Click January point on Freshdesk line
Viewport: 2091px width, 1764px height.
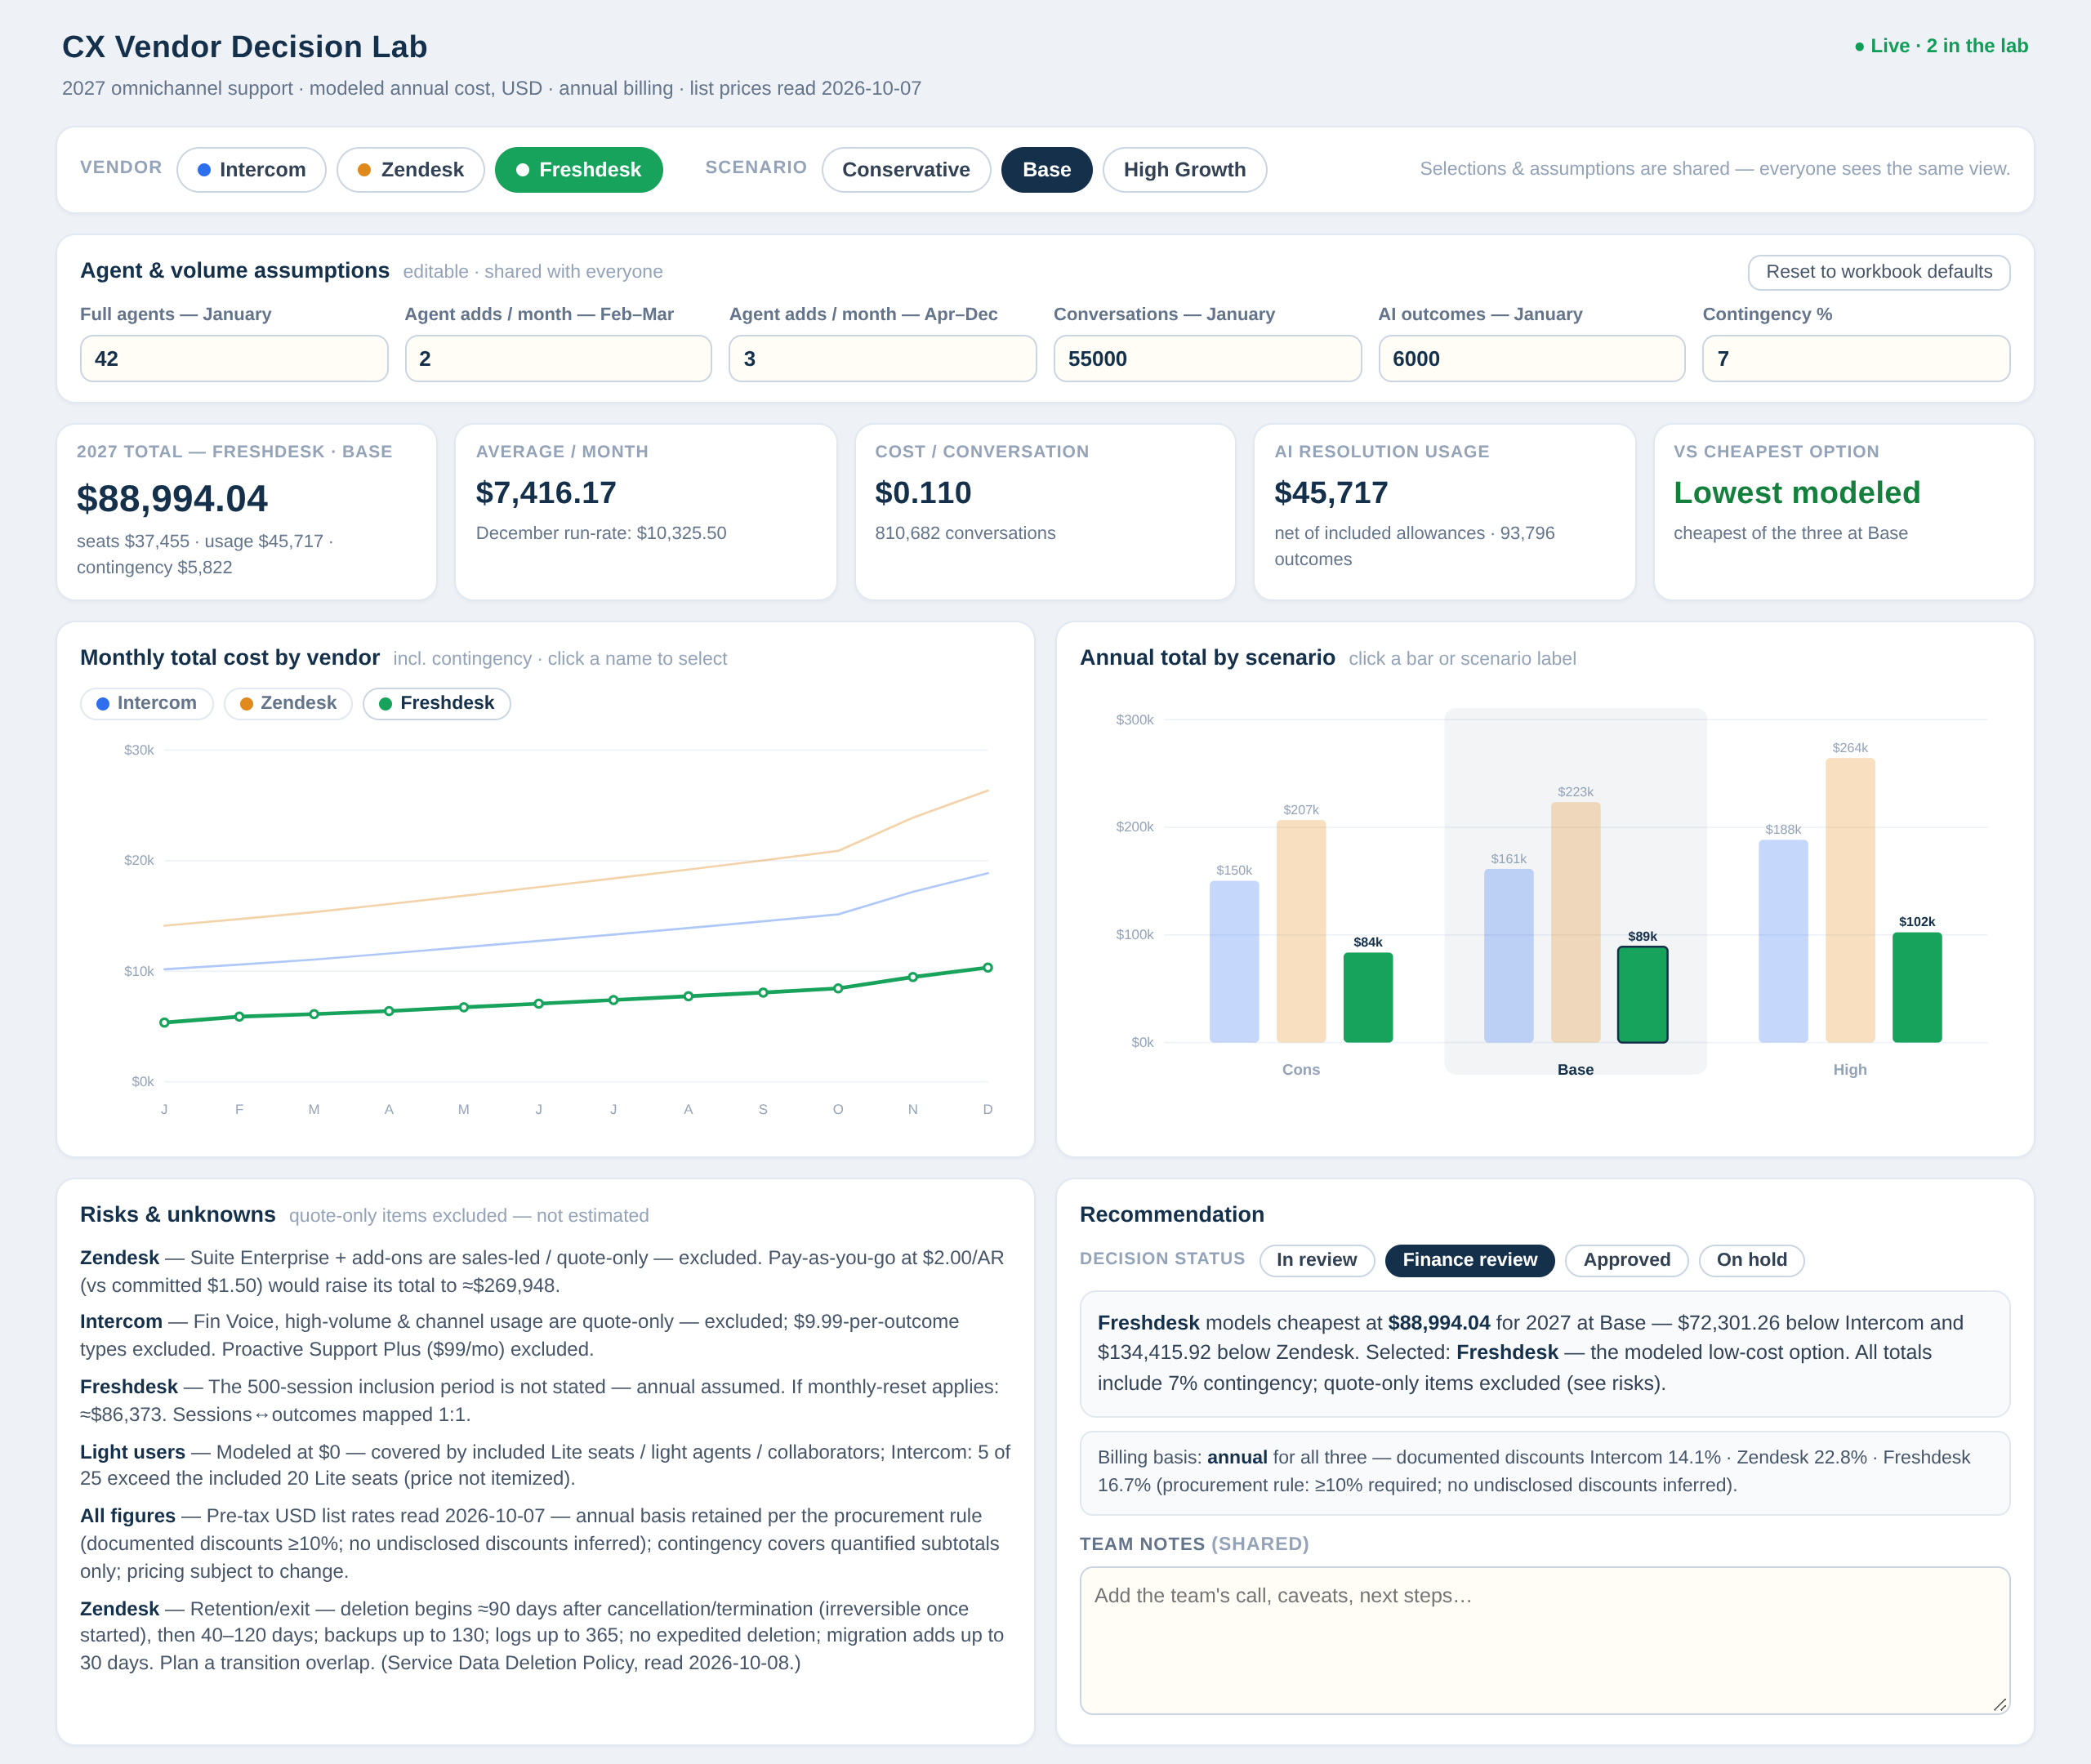pyautogui.click(x=165, y=1022)
